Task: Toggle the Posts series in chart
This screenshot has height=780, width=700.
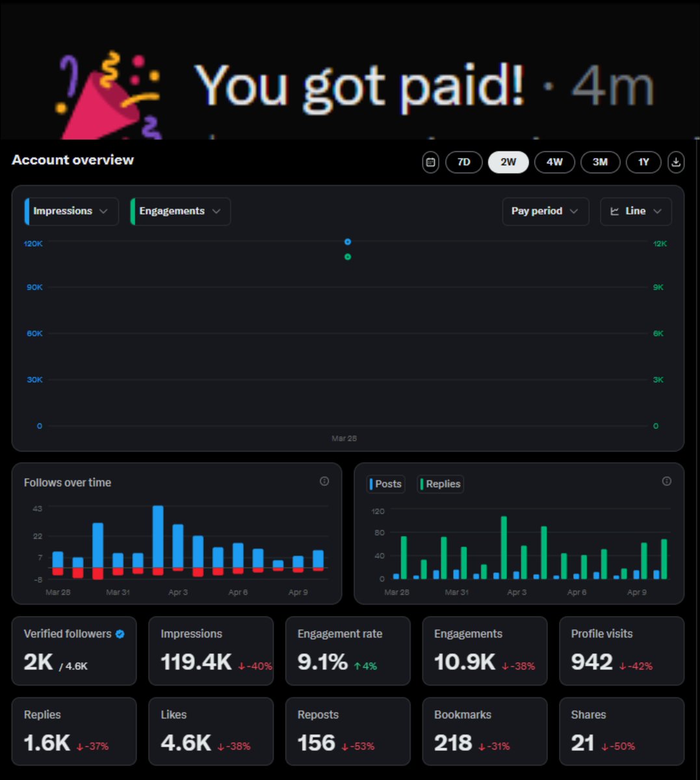Action: click(386, 484)
